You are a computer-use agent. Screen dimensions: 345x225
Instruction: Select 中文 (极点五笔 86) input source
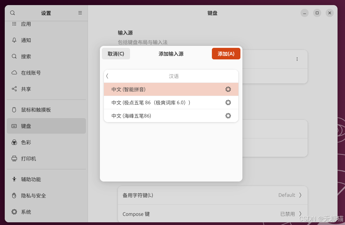171,102
